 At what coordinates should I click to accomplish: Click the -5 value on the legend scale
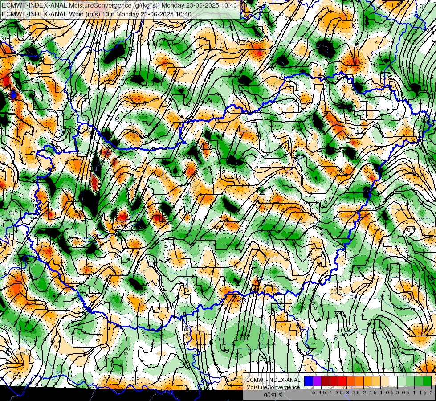pyautogui.click(x=313, y=393)
